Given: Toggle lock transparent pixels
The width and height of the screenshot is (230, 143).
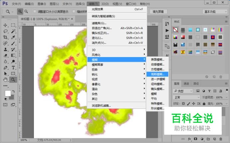Looking at the screenshot, I should 183,104.
